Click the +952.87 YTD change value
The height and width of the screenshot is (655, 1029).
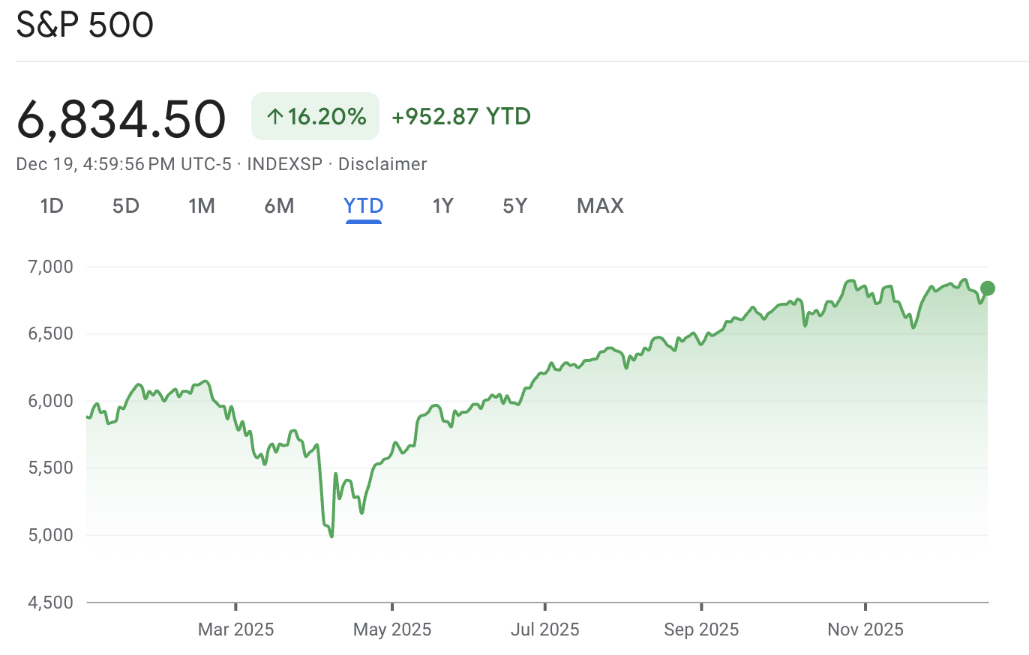click(461, 116)
